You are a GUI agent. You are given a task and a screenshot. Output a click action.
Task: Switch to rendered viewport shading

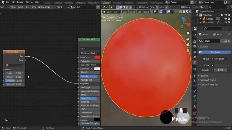click(x=190, y=12)
